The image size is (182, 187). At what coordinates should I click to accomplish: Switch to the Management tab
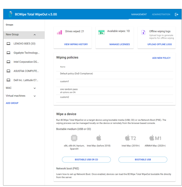(x=139, y=14)
